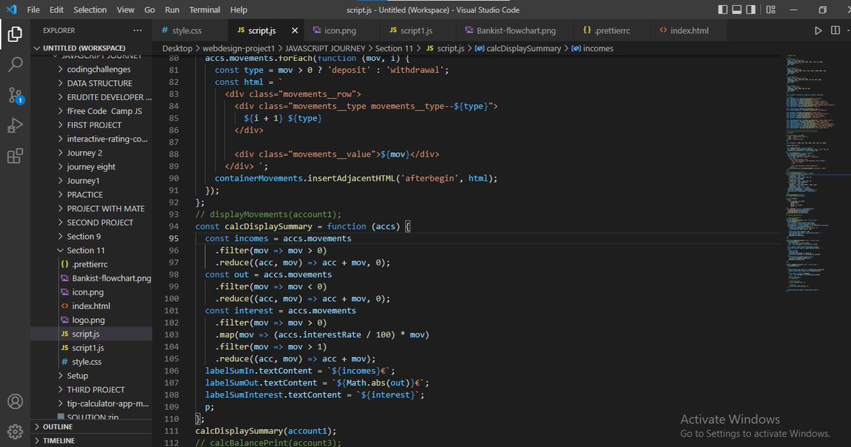
Task: Click calcDisplaySummary in the breadcrumb
Action: (523, 48)
